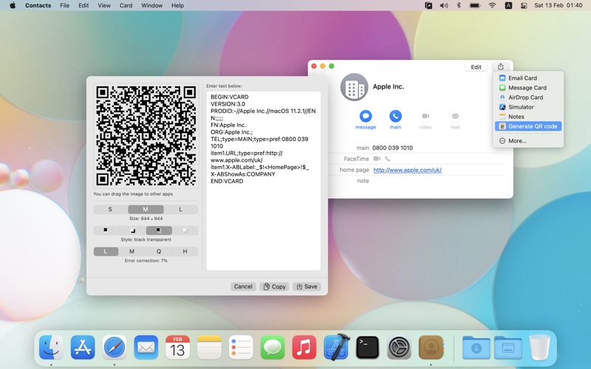Screen dimensions: 591x369
Task: Open Calendar showing Feb 13 in Dock
Action: tap(177, 347)
